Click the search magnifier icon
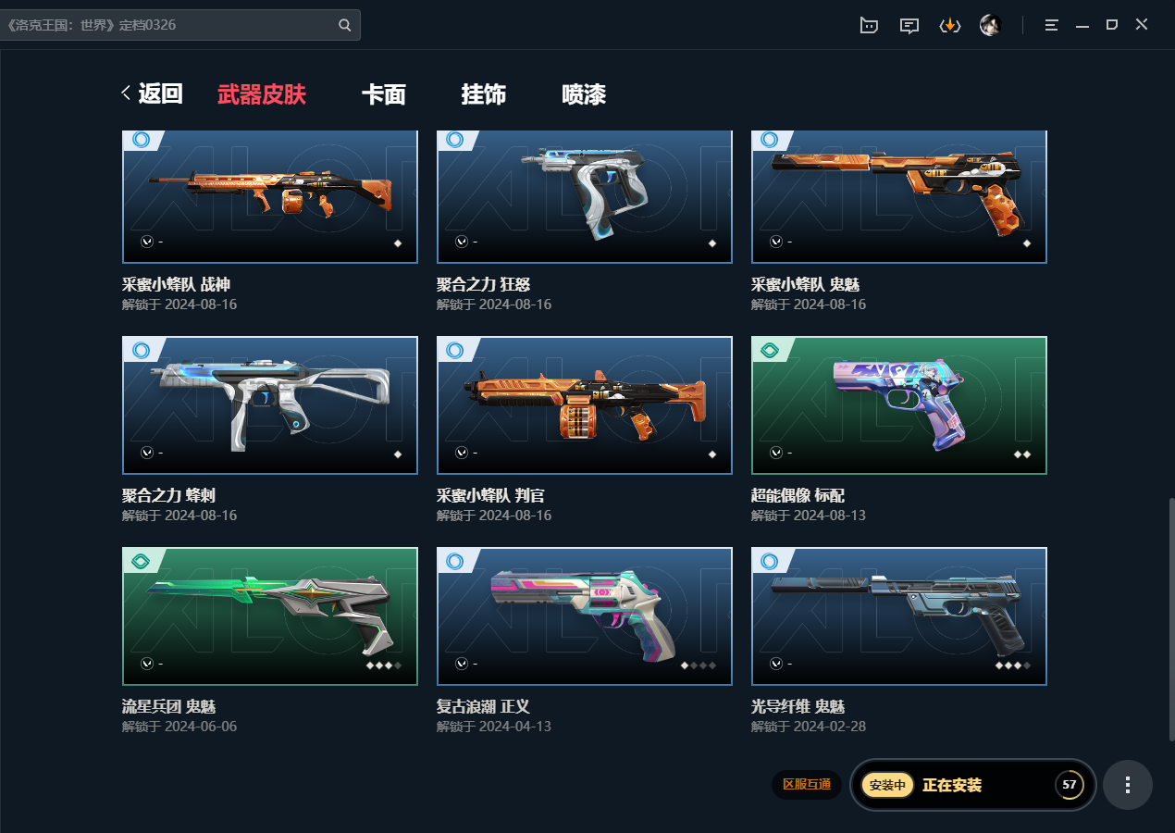 pos(345,25)
